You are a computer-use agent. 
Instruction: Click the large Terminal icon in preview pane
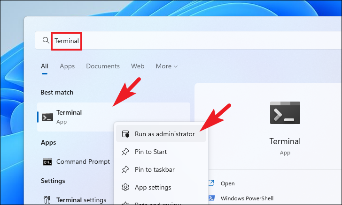pyautogui.click(x=285, y=113)
